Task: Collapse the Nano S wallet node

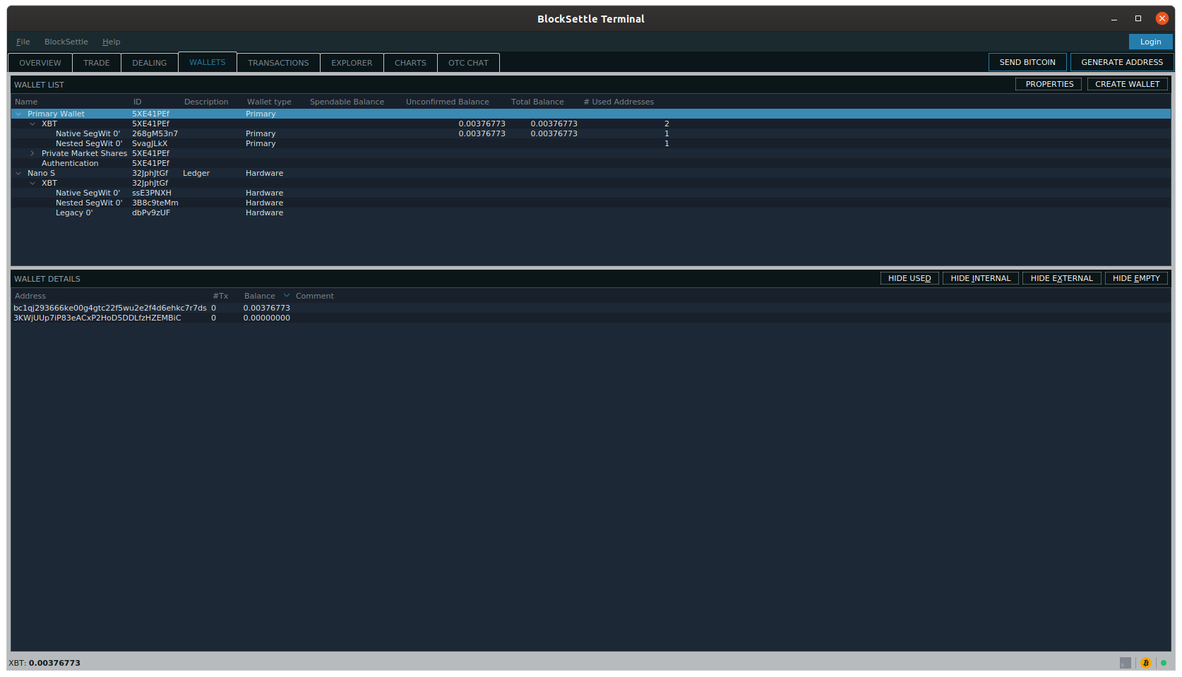Action: pos(18,173)
